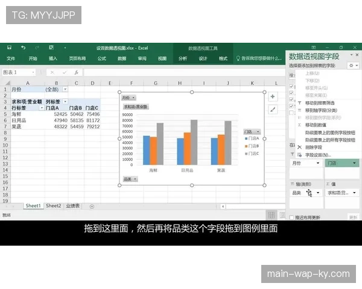
Task: Click the formula bar Enter checkmark icon
Action: tap(65, 73)
